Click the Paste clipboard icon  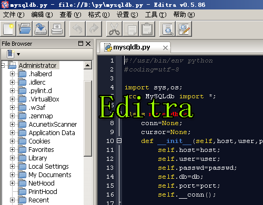147,29
